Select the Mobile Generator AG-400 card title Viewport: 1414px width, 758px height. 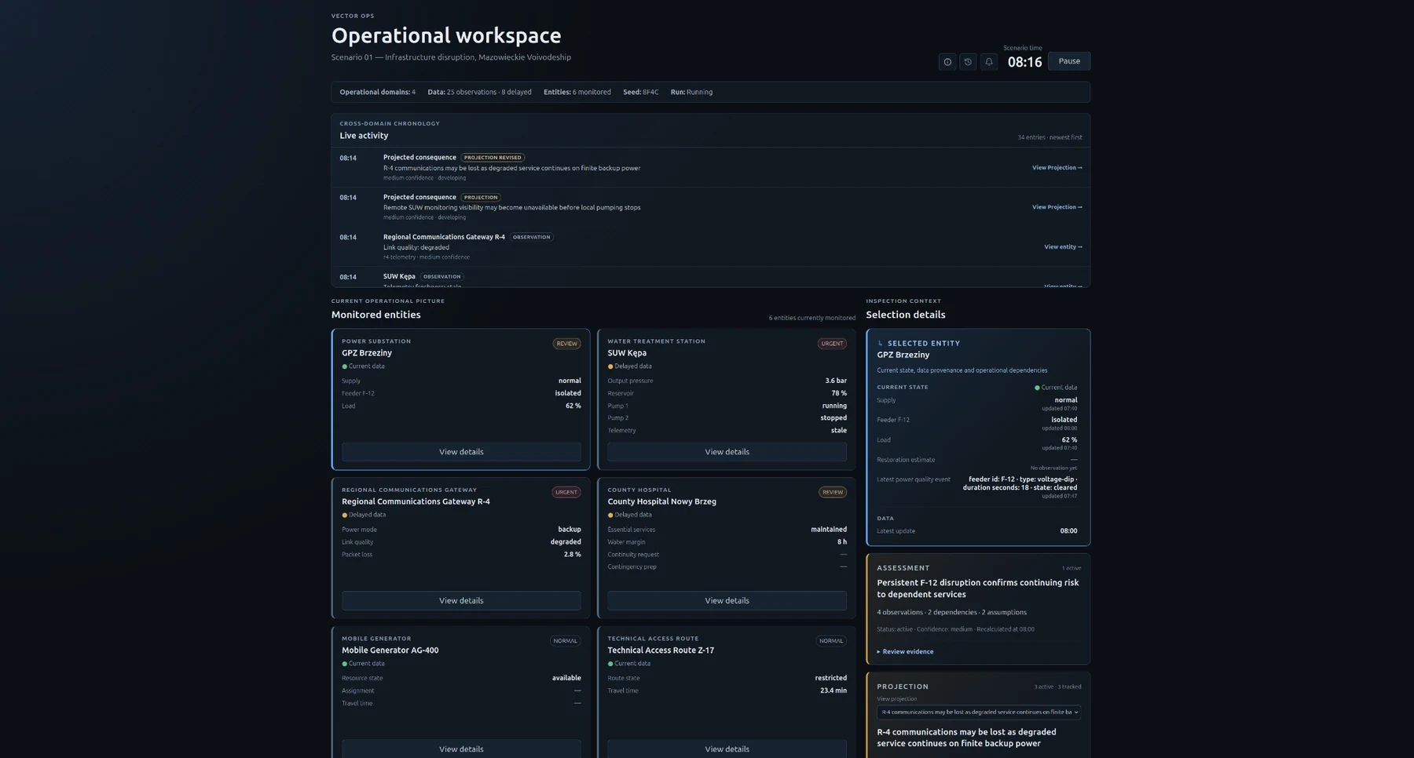click(390, 650)
